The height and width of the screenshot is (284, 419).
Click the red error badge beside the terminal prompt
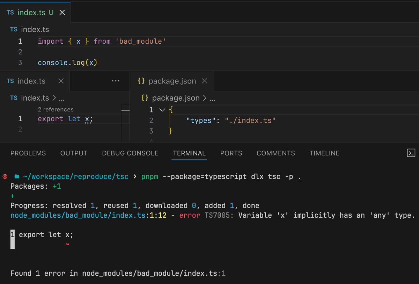tap(5, 176)
